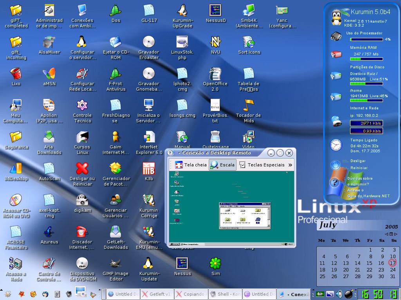The height and width of the screenshot is (300, 401).
Task: Open Guia do Hardware.NET link
Action: pyautogui.click(x=368, y=196)
